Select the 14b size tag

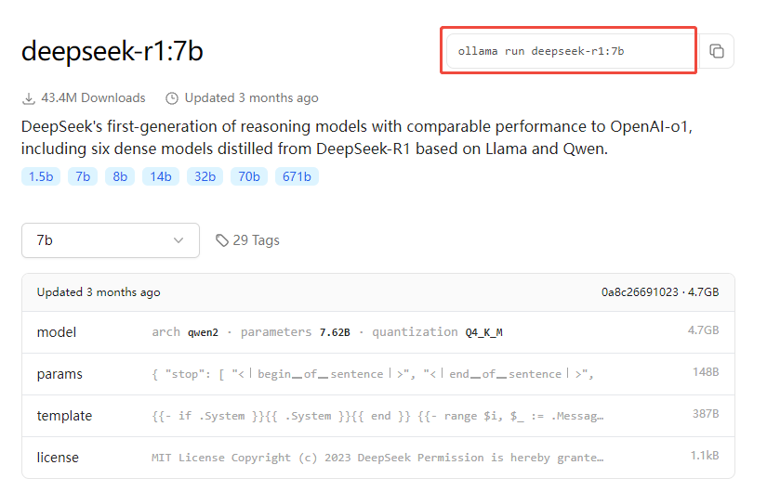[x=161, y=176]
